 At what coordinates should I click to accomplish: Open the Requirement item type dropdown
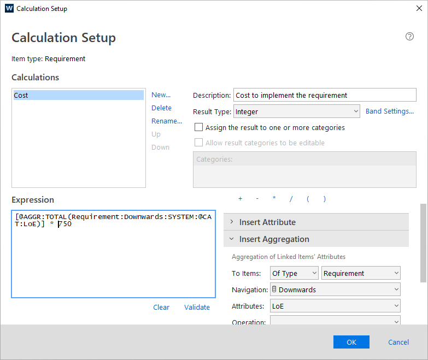pos(361,273)
